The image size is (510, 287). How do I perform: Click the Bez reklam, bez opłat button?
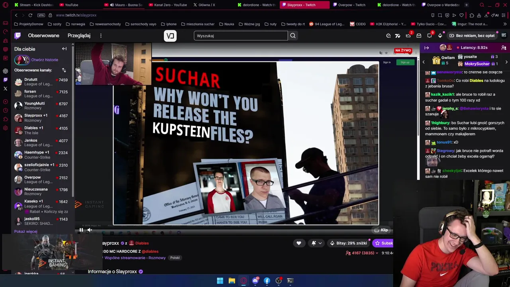tap(472, 35)
